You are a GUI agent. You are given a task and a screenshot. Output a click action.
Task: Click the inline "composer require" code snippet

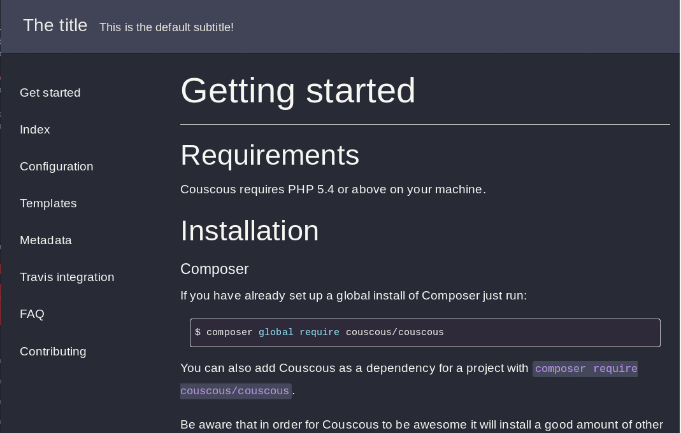[x=585, y=369]
